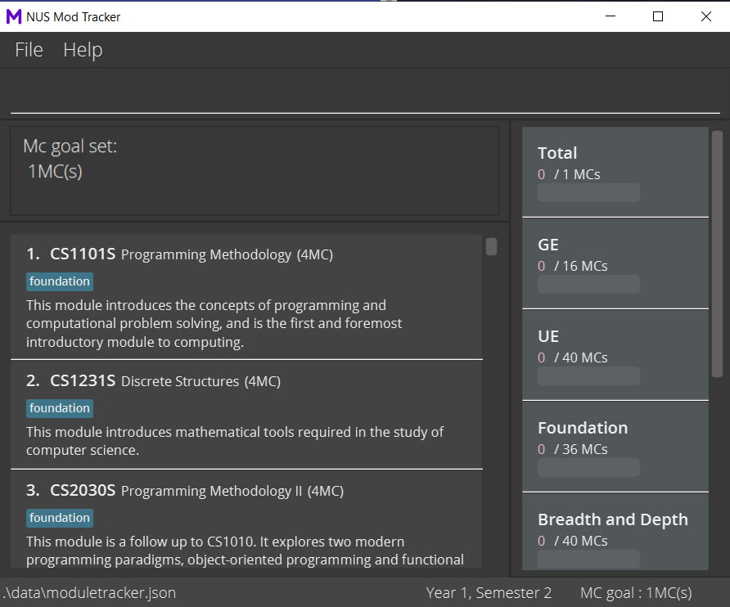This screenshot has width=730, height=607.
Task: Click the CS1231S module description text
Action: [x=235, y=441]
